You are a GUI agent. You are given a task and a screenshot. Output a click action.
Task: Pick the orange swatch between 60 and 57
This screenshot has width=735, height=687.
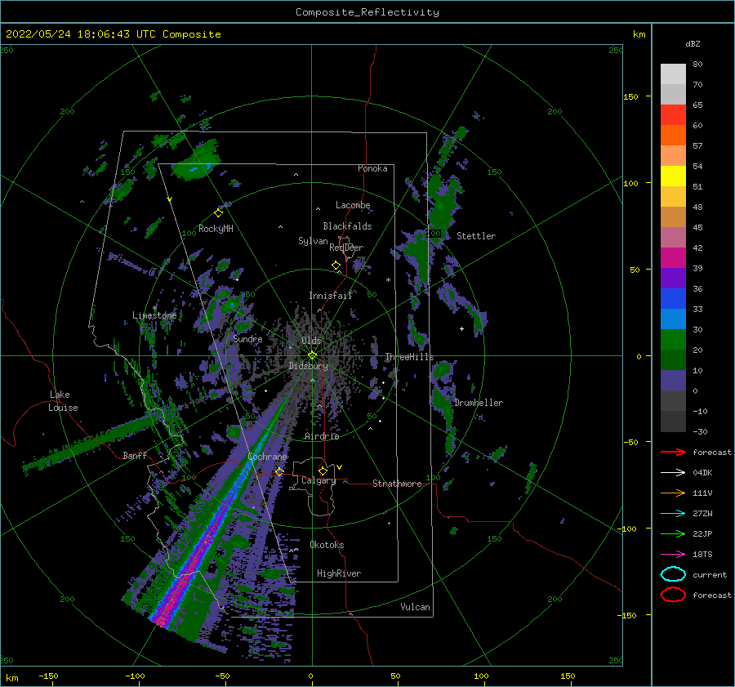pyautogui.click(x=673, y=135)
